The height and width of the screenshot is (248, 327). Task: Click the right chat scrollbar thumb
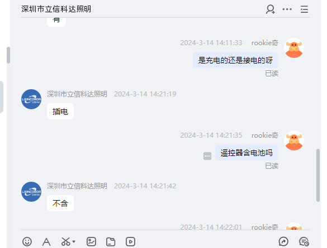318,175
